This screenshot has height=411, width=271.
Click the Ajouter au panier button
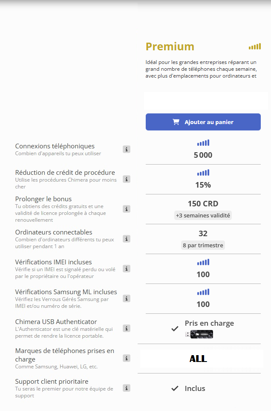coord(203,122)
